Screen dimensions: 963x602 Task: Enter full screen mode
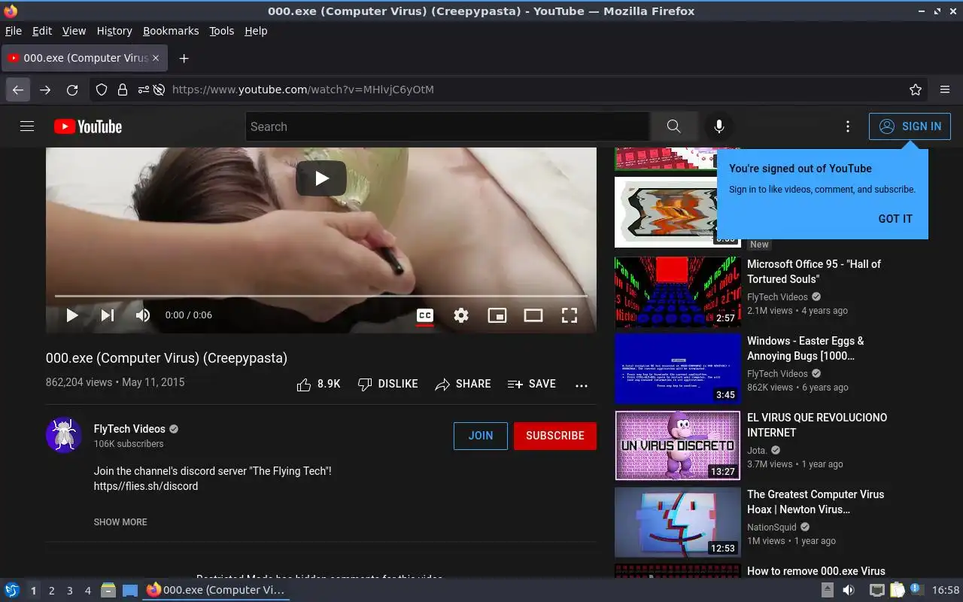[x=570, y=315]
